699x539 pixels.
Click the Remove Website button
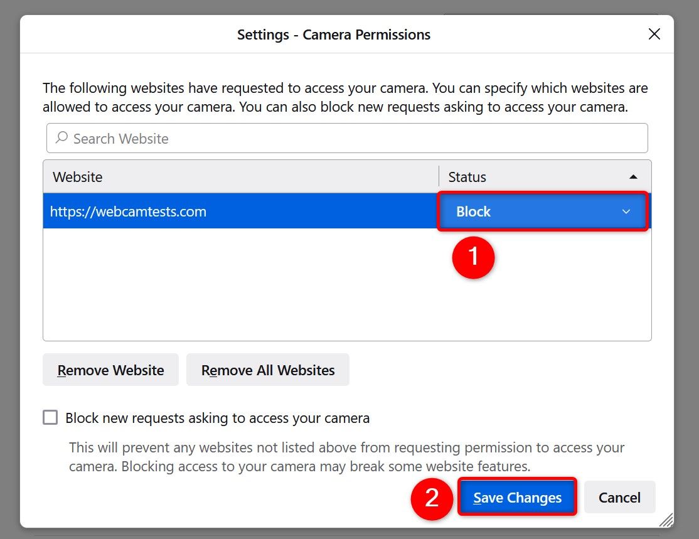pyautogui.click(x=110, y=370)
